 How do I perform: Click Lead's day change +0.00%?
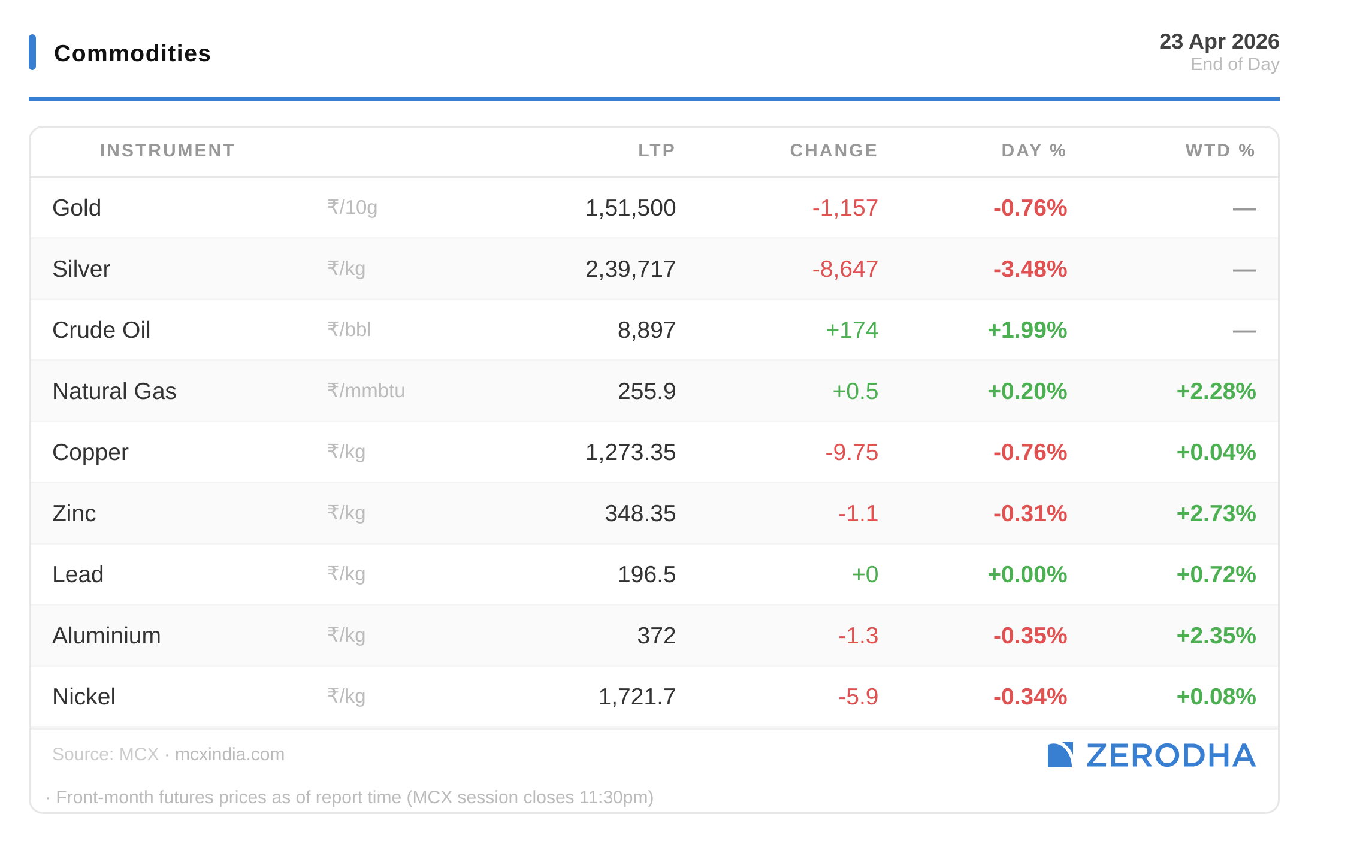coord(1027,574)
